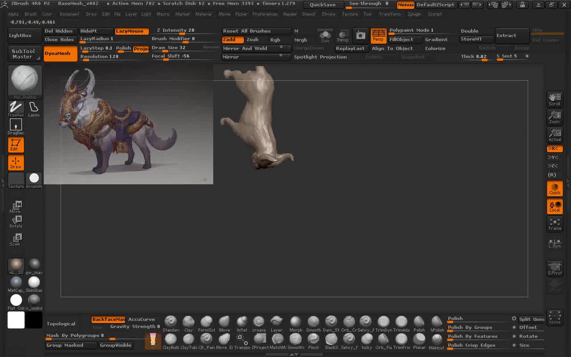Toggle Local transformations

click(554, 206)
